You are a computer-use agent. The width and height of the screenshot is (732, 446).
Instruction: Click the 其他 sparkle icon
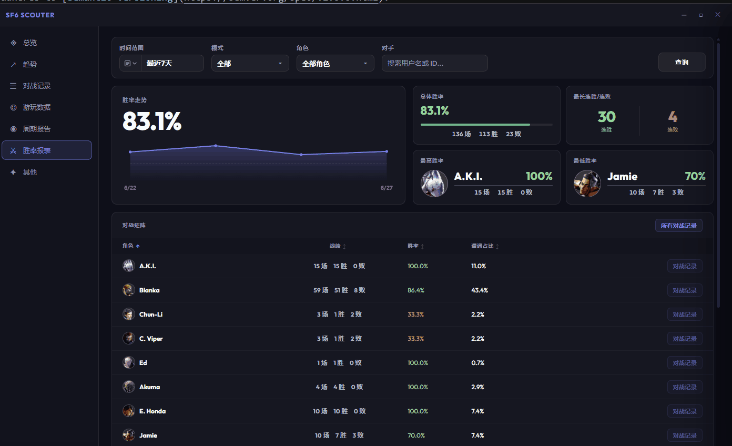tap(14, 172)
